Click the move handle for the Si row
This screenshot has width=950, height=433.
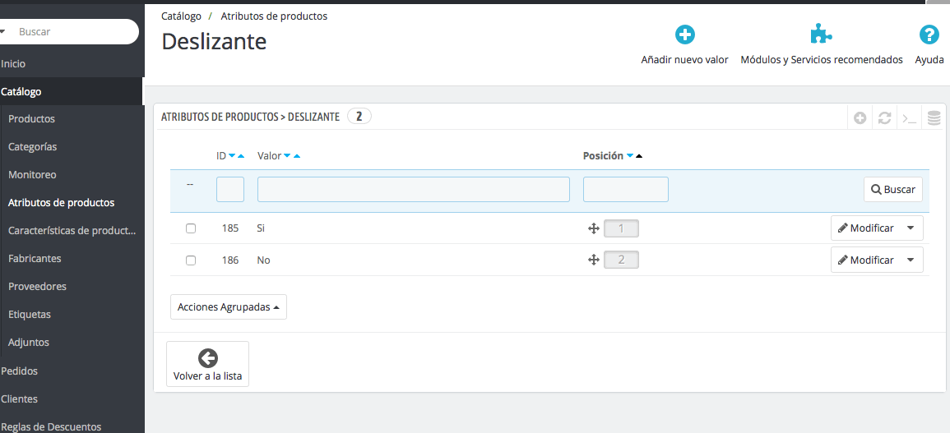[593, 228]
